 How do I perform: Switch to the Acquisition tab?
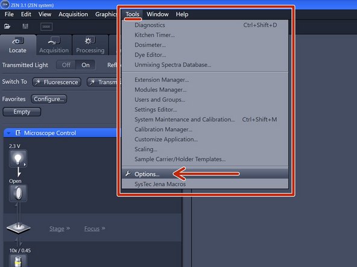pos(54,45)
